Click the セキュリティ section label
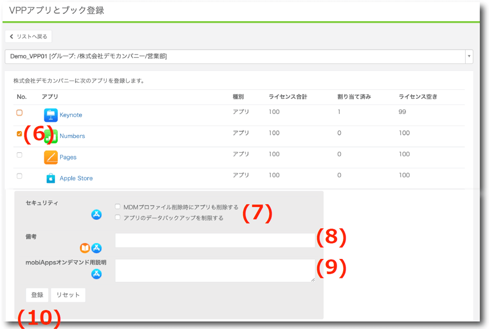Screen dimensions: 489x329 point(42,203)
